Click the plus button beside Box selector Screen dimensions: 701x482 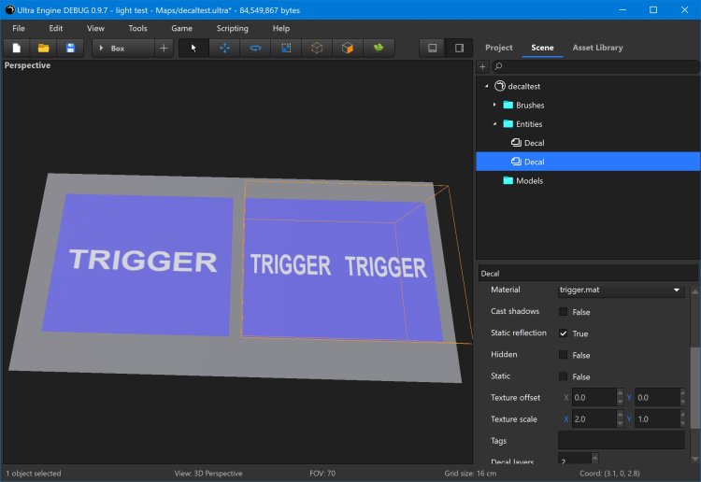tap(164, 48)
